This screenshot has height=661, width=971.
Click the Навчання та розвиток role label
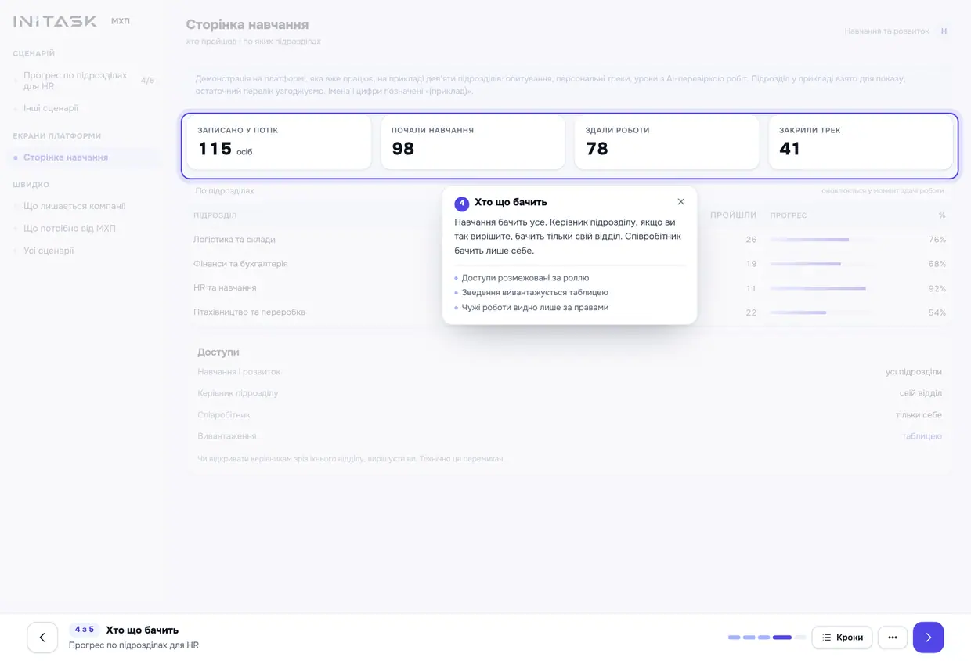pyautogui.click(x=886, y=31)
